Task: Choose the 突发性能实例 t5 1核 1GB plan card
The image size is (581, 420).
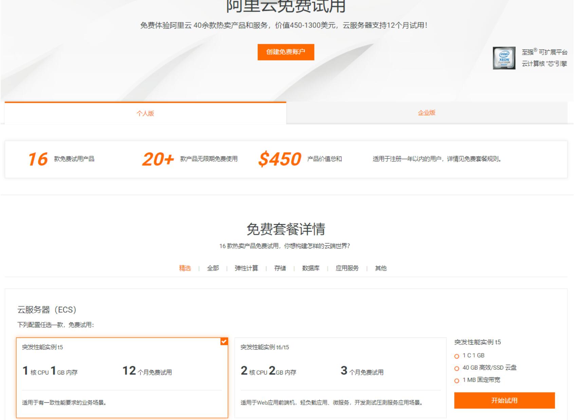Action: coord(122,378)
